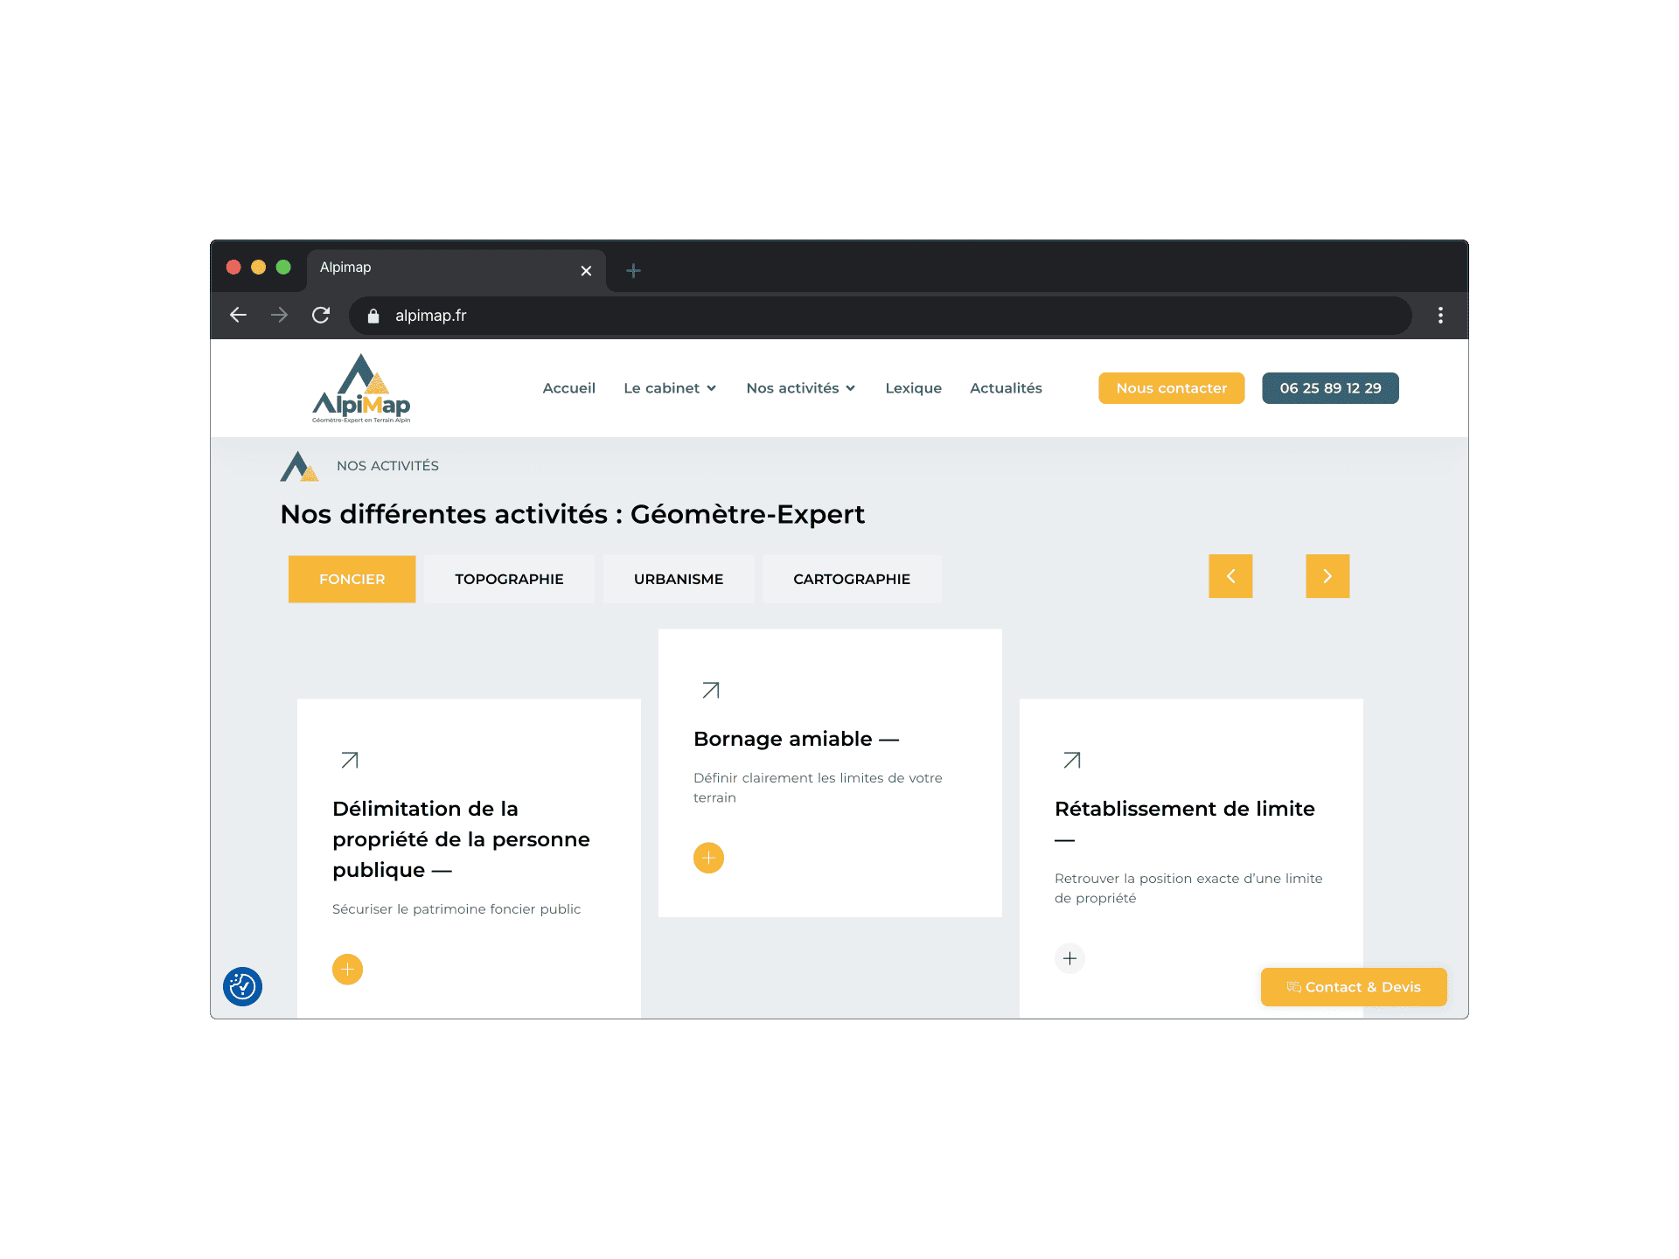Expand Rétablissement de limite grey plus button
Screen dimensions: 1679x1259
1069,958
